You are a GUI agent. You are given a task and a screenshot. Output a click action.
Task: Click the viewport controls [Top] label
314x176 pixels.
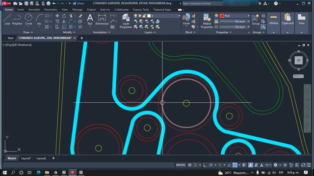9,45
